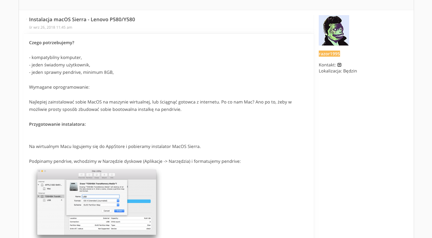The width and height of the screenshot is (432, 238).
Task: Click the line "- jeden świadomy użytkownik,"
Action: [x=59, y=65]
